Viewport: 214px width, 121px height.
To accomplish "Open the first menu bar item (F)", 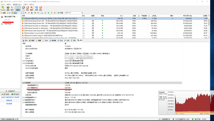I will pyautogui.click(x=2, y=5).
